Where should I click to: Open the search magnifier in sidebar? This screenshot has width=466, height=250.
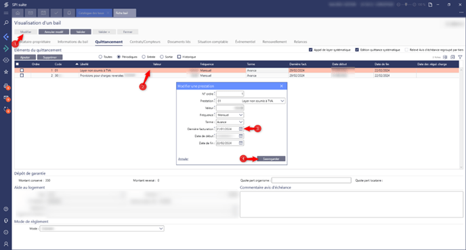point(6,22)
